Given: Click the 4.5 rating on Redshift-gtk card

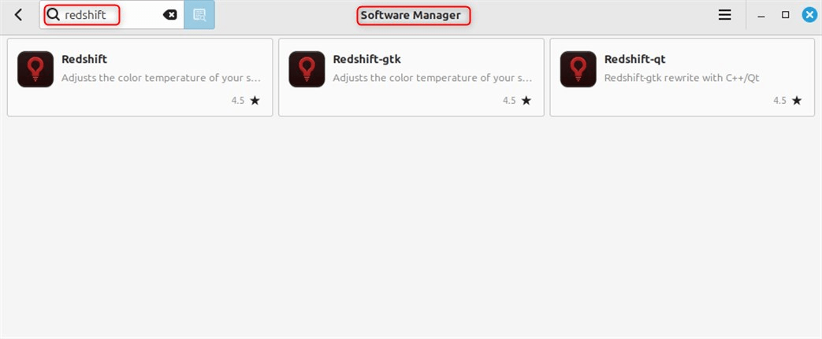Looking at the screenshot, I should 510,101.
